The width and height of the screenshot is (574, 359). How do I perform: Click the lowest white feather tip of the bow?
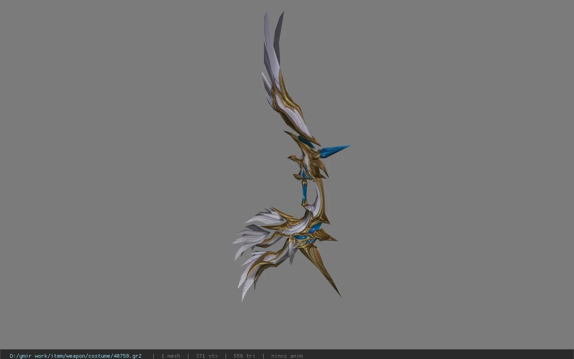pyautogui.click(x=244, y=294)
